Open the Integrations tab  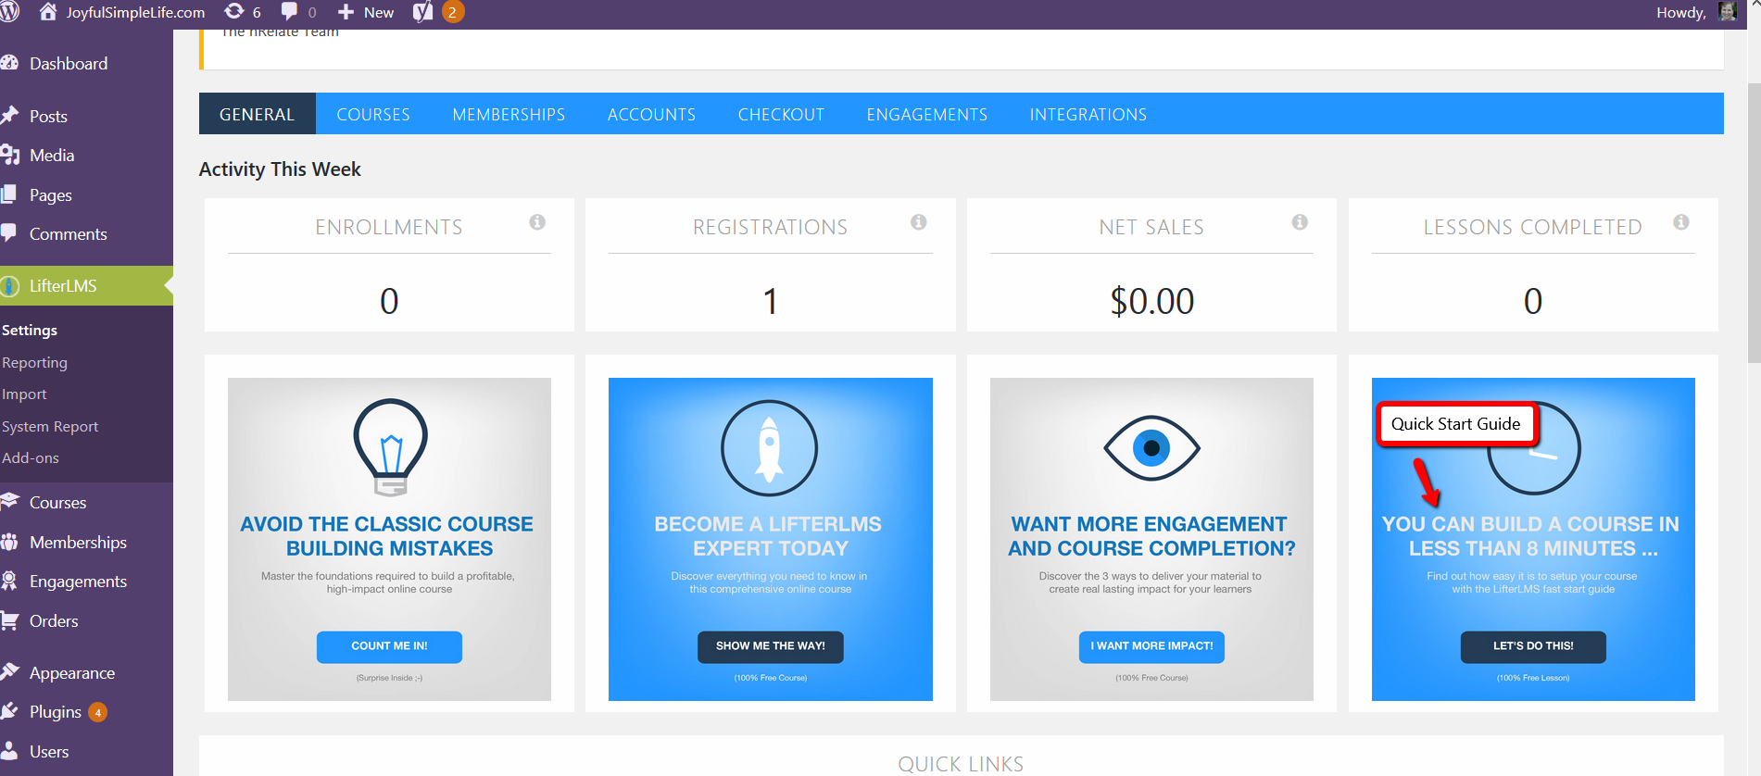point(1088,114)
